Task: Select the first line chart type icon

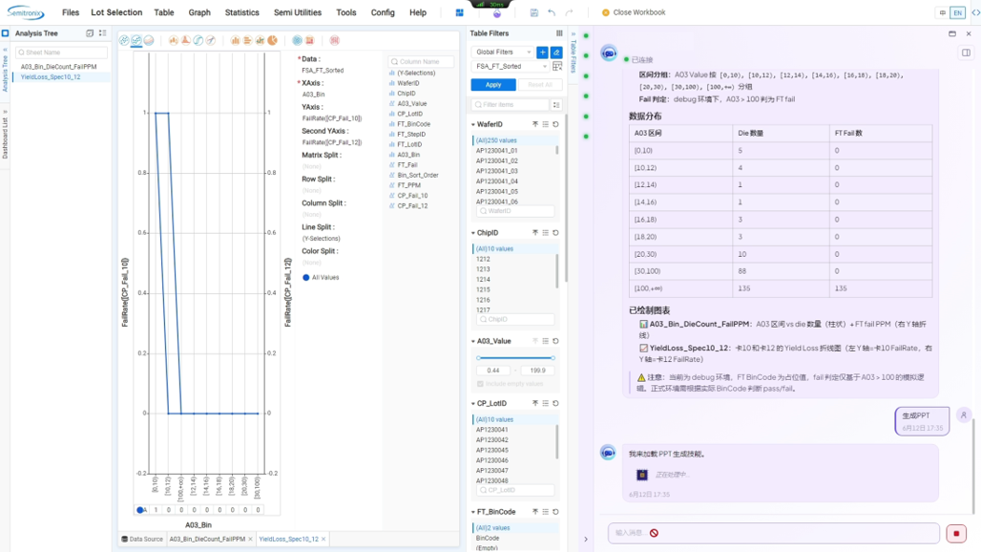Action: click(x=124, y=41)
